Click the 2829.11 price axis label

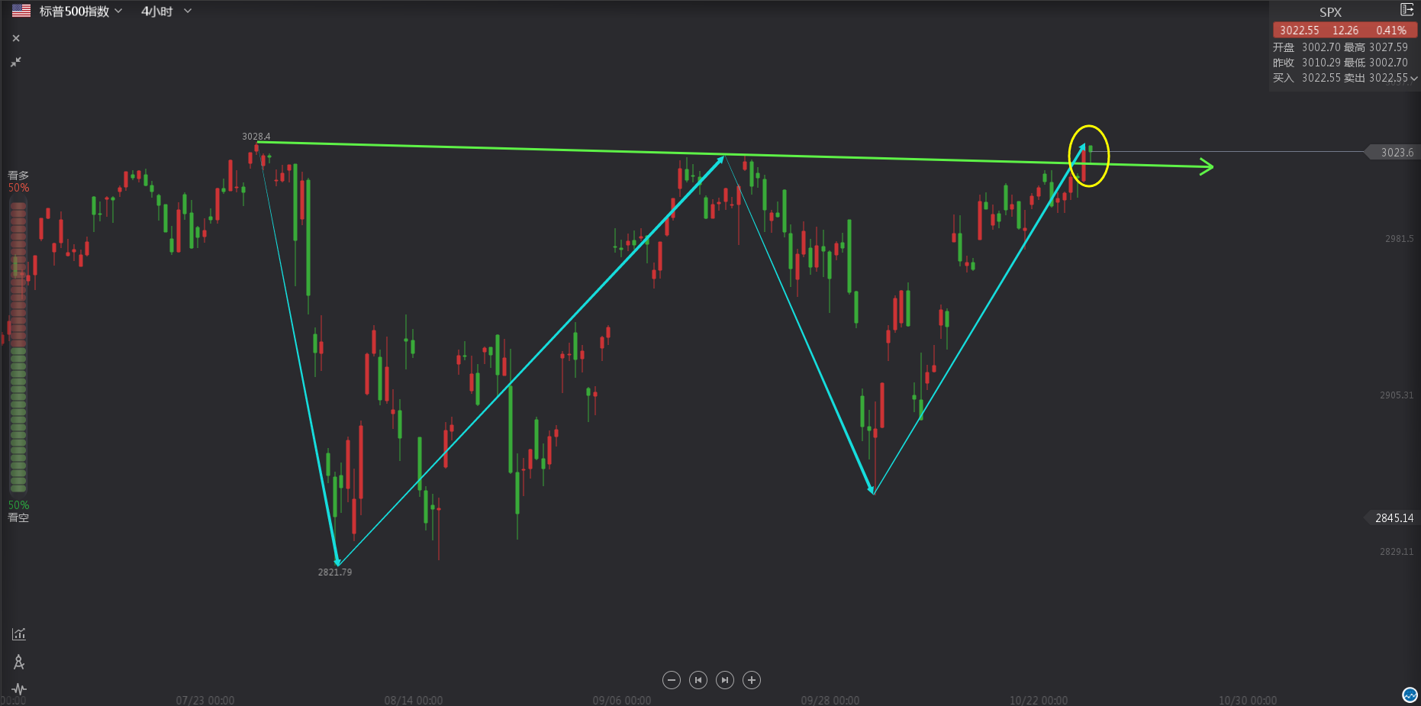coord(1396,552)
